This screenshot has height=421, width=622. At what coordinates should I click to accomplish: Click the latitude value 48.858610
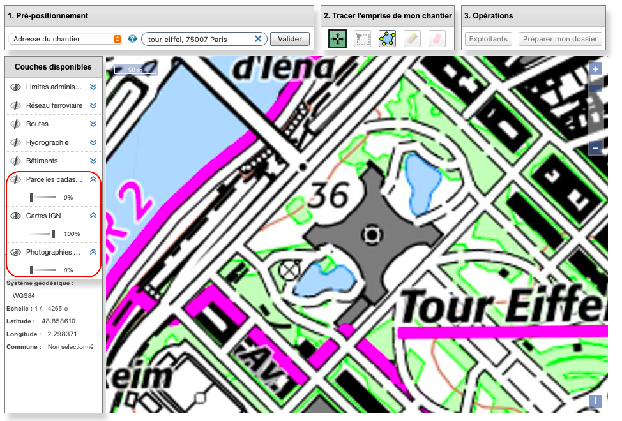point(58,321)
